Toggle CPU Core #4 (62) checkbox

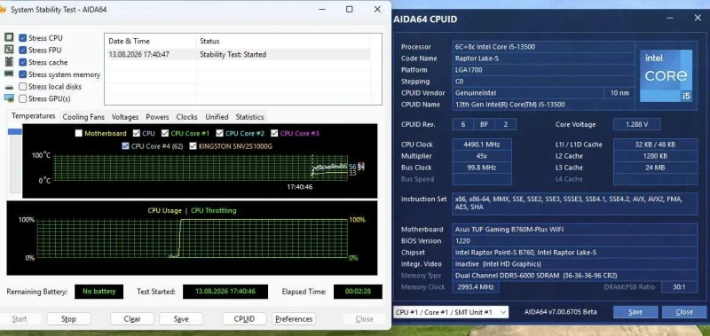tap(125, 146)
